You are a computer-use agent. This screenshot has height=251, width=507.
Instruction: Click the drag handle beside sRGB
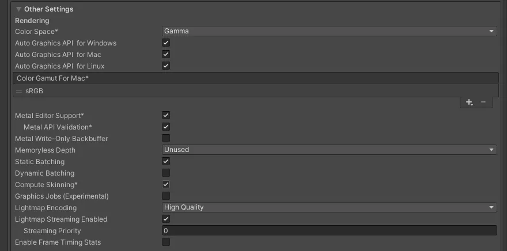pos(19,91)
